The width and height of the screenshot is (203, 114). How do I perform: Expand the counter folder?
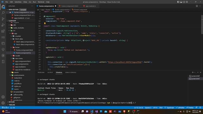[11, 36]
